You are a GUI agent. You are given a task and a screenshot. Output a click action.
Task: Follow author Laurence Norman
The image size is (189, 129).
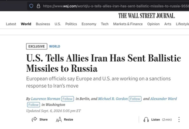[68, 99]
